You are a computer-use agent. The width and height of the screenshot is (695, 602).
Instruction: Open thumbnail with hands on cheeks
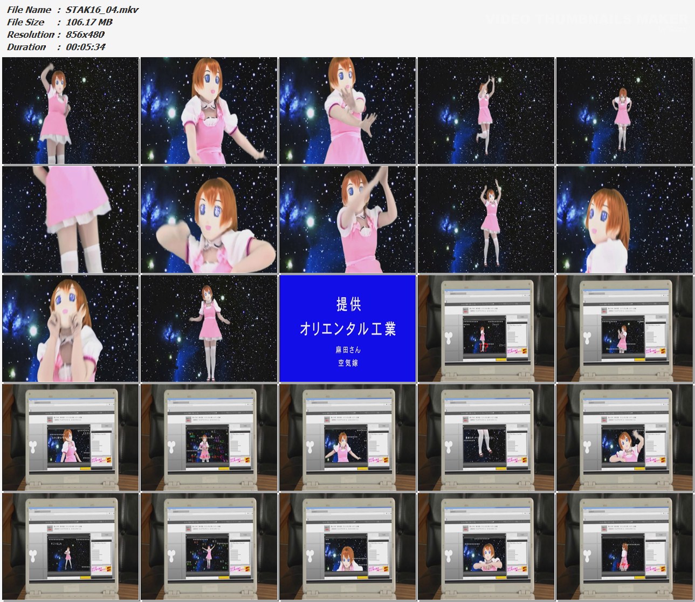(71, 329)
